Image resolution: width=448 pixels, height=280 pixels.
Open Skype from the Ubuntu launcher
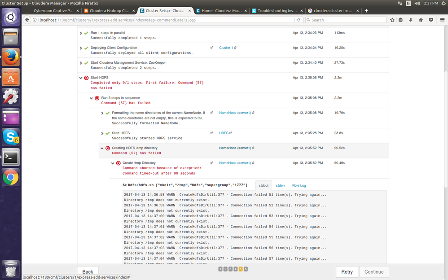tap(11, 136)
